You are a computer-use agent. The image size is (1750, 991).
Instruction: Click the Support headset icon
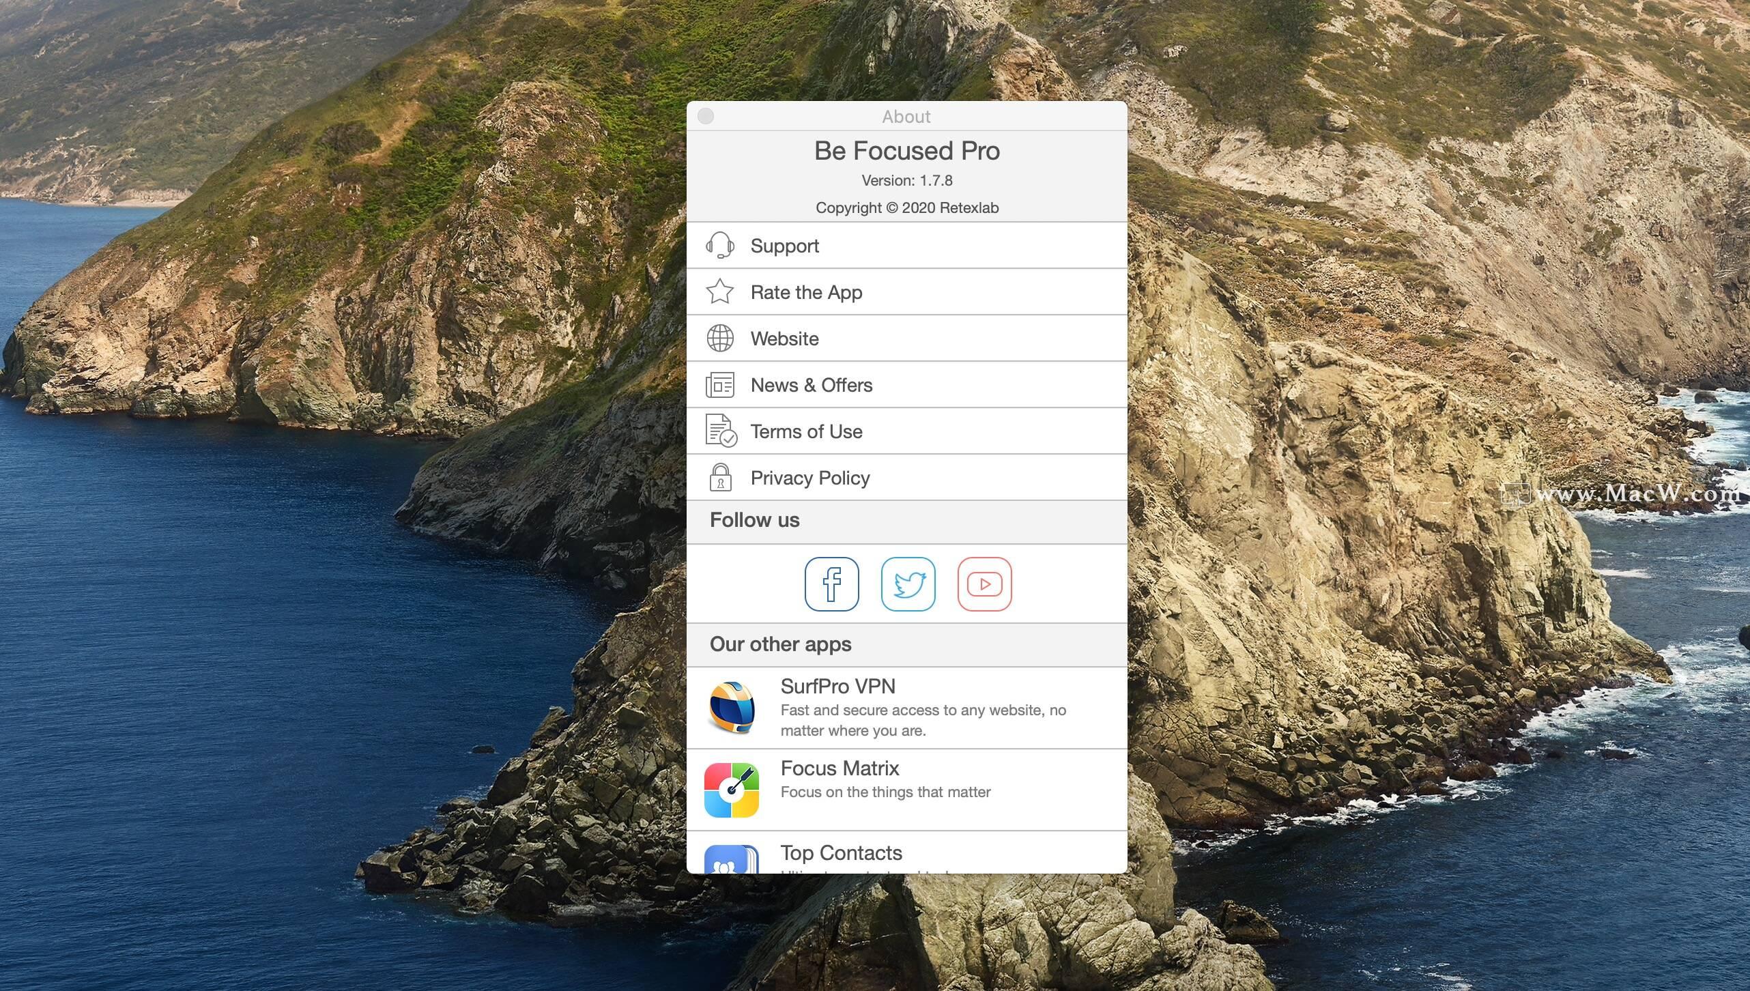[x=719, y=245]
